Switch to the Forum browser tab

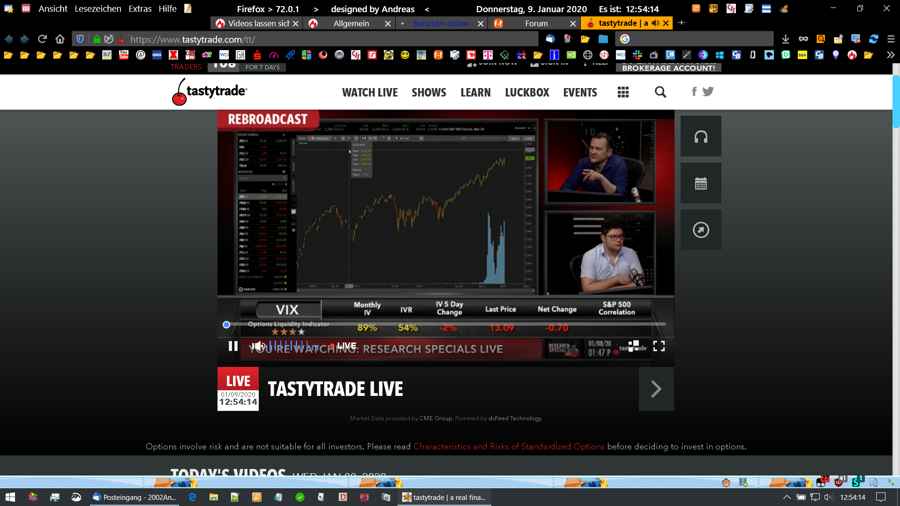click(x=536, y=23)
